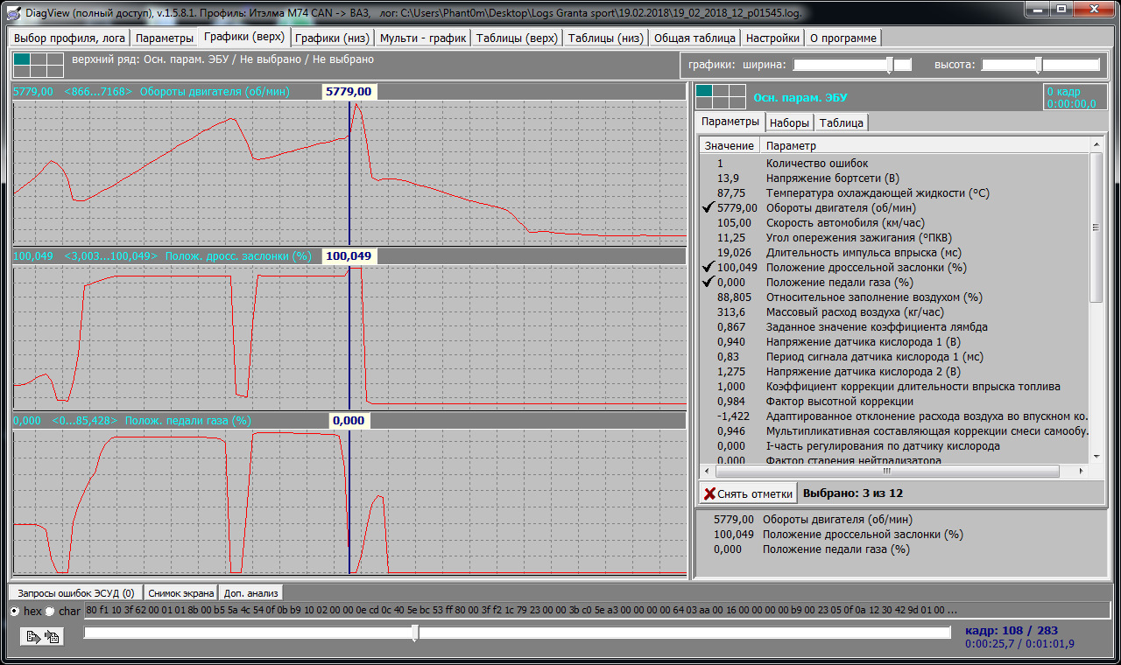Open the Снимок экрана tab
This screenshot has width=1121, height=665.
tap(180, 593)
